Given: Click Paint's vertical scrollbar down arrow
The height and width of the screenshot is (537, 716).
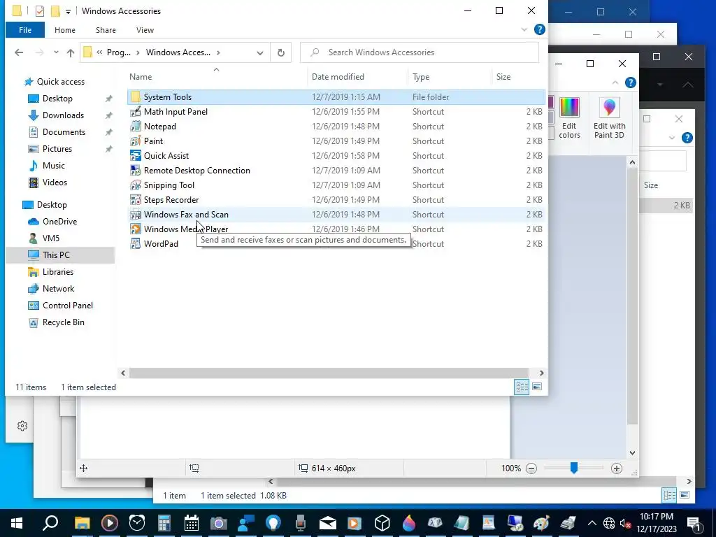Looking at the screenshot, I should point(632,453).
